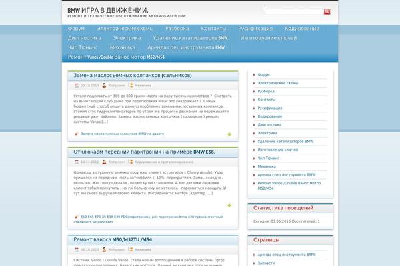Open Аренда спец инструмента BMW in the blue menu

tap(186, 47)
